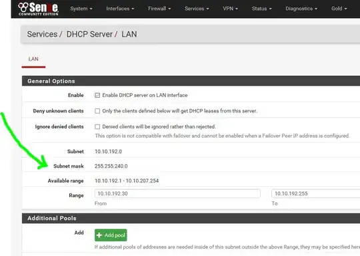Click the Services breadcrumb link

42,35
